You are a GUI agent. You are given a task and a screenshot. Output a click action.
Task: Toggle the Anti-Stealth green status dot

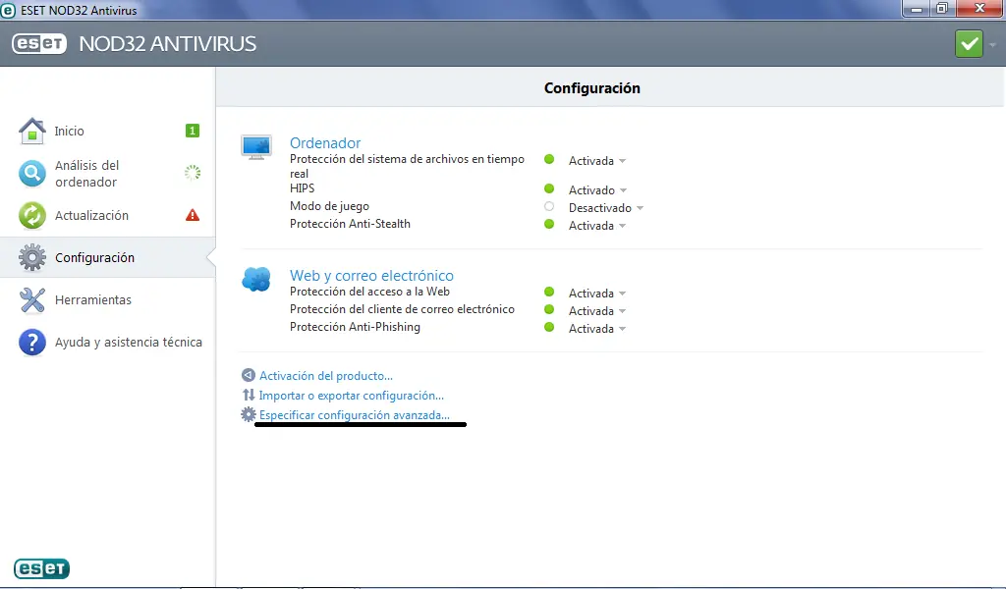(549, 225)
